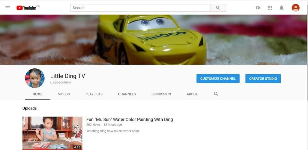The width and height of the screenshot is (308, 150).
Task: Open the PLAYLISTS tab
Action: tap(94, 94)
